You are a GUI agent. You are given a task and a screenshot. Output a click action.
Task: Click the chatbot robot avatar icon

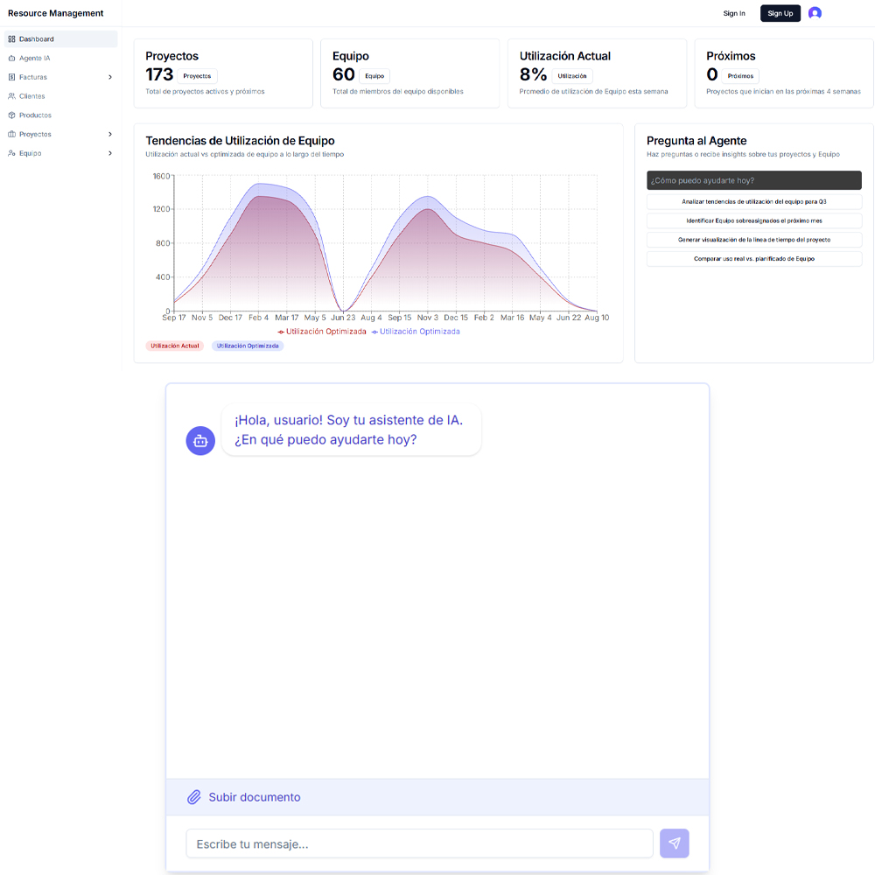pyautogui.click(x=200, y=441)
